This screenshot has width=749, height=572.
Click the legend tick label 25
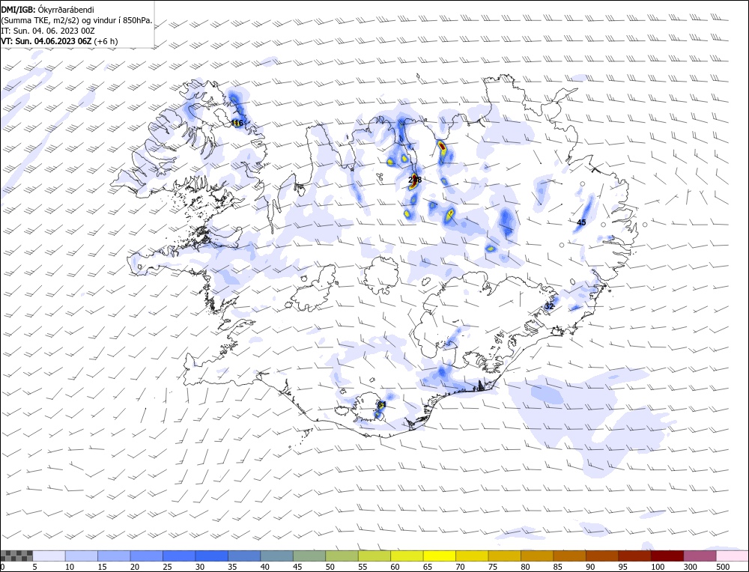(167, 567)
